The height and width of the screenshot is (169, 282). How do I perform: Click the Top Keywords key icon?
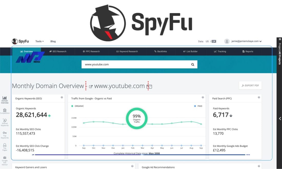point(5,134)
